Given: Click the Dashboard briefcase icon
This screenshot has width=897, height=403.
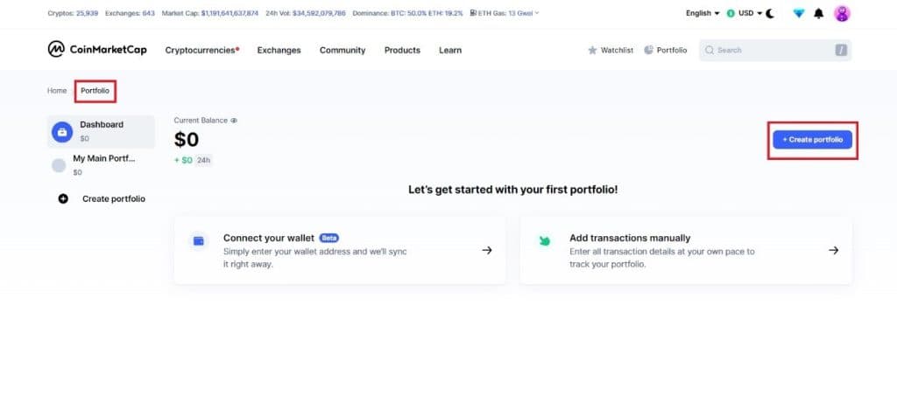Looking at the screenshot, I should coord(62,132).
